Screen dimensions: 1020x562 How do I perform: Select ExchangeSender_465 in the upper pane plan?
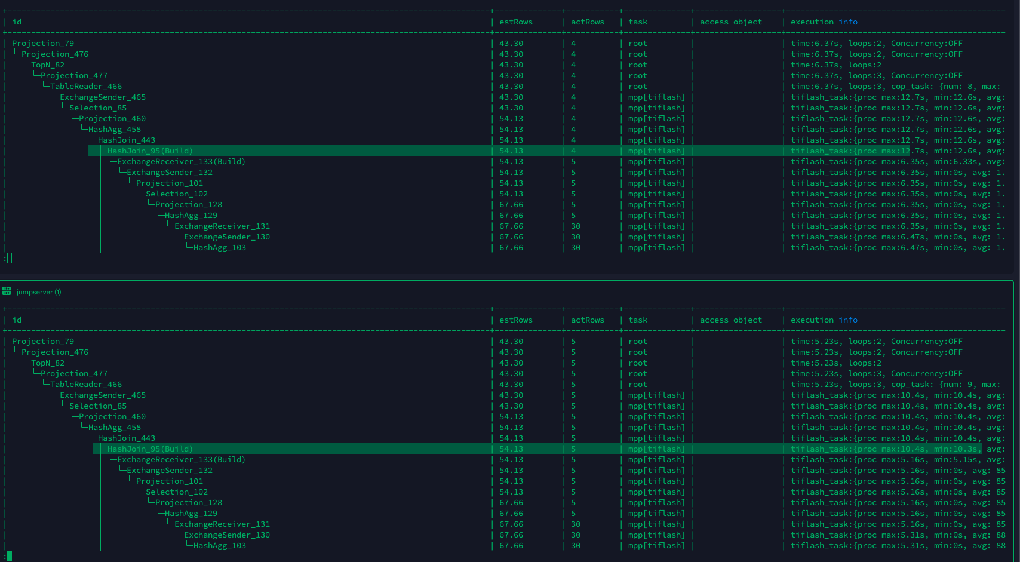tap(103, 97)
